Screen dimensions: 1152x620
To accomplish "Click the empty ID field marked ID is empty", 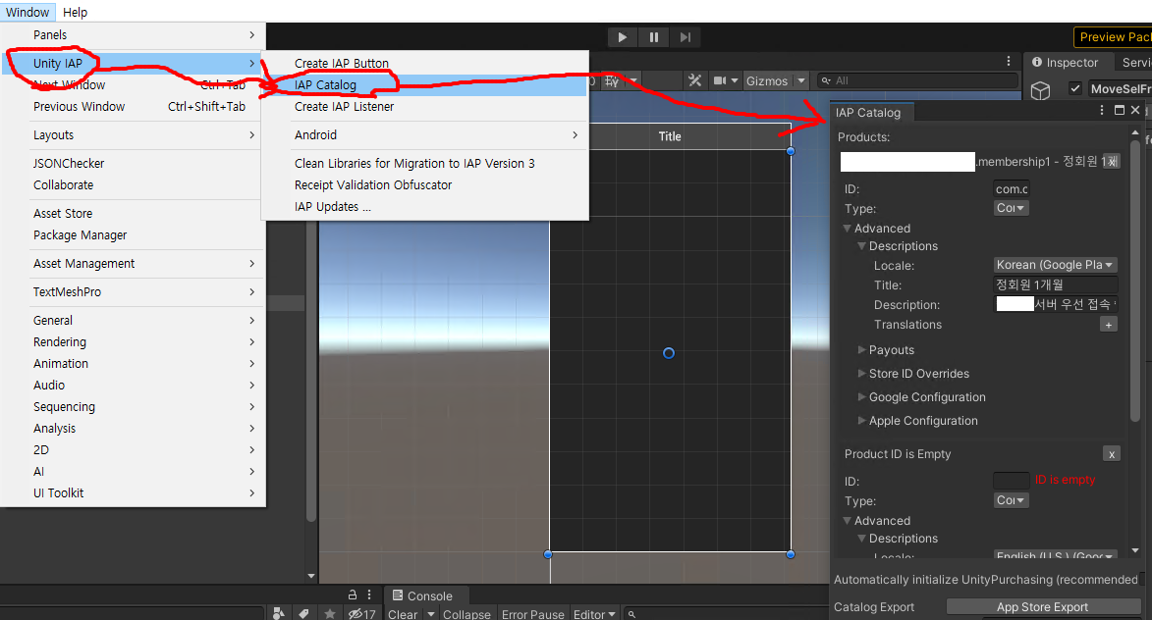I will point(1011,481).
